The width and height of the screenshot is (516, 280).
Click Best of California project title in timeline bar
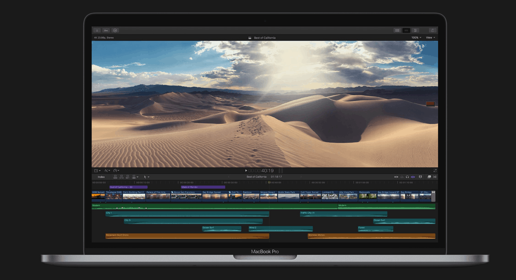pyautogui.click(x=256, y=177)
